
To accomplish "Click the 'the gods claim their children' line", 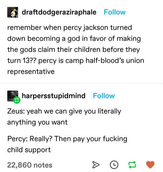I will [x=74, y=50].
